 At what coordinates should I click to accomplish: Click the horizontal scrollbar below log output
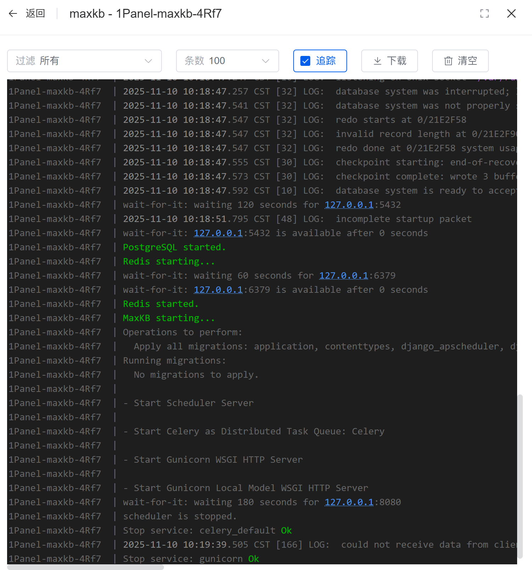pos(85,567)
